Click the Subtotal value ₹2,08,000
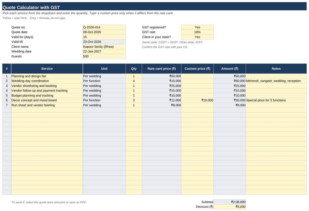309x211 pixels. (x=230, y=202)
